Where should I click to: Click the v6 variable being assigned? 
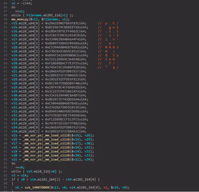[x=17, y=188]
